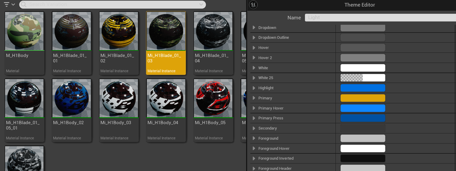The width and height of the screenshot is (456, 171).
Task: Expand the Foreground Inverted row
Action: (x=254, y=158)
